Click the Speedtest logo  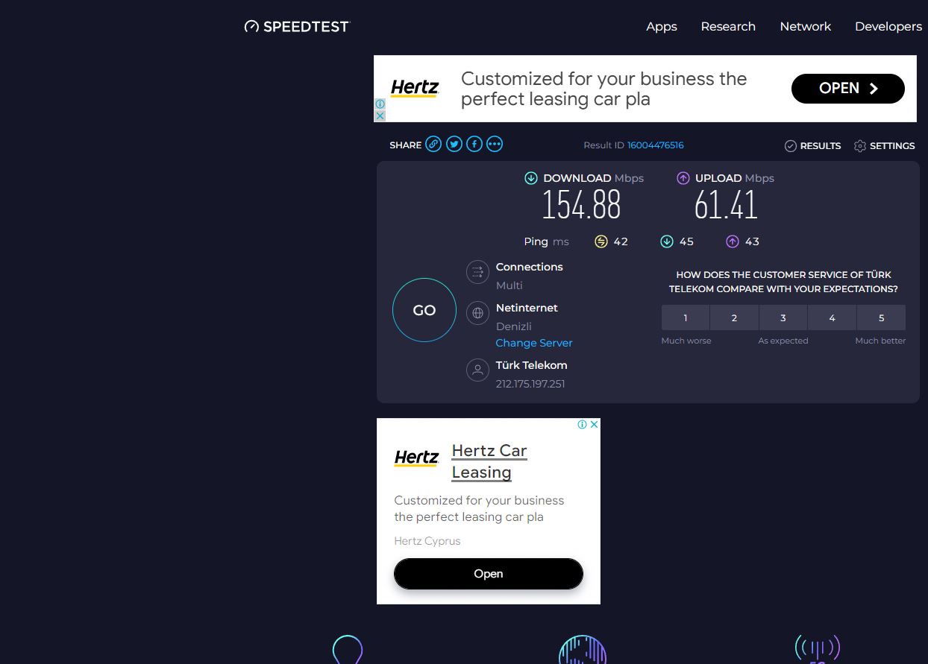click(297, 27)
